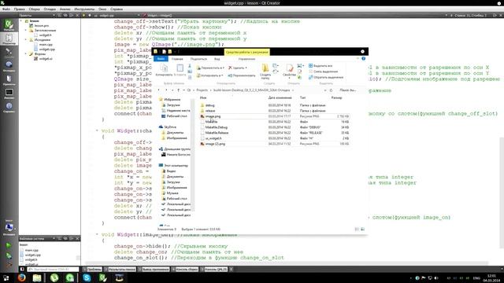
Task: Open Qt Creator icon in the taskbar
Action: tap(103, 277)
